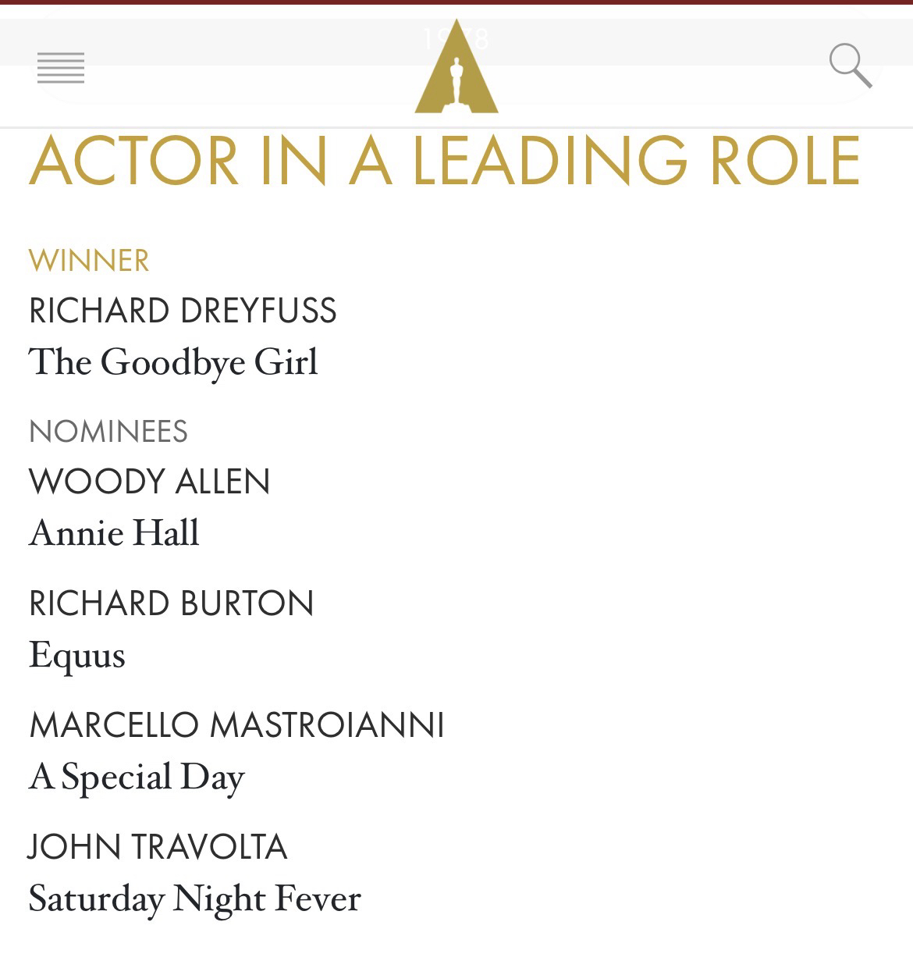This screenshot has height=961, width=913.
Task: Select nominee John Travolta
Action: coord(158,847)
